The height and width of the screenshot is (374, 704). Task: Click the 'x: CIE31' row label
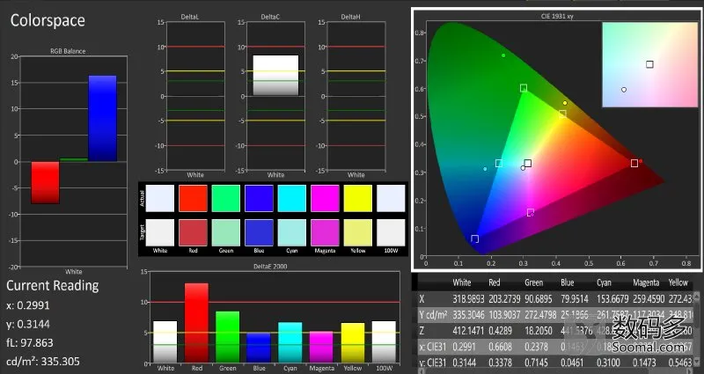pos(433,347)
